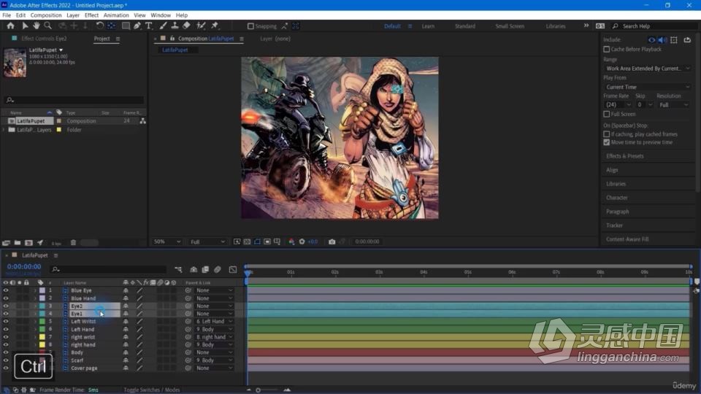Open the preview Frame Rate dropdown
This screenshot has height=394, width=701.
pos(618,104)
